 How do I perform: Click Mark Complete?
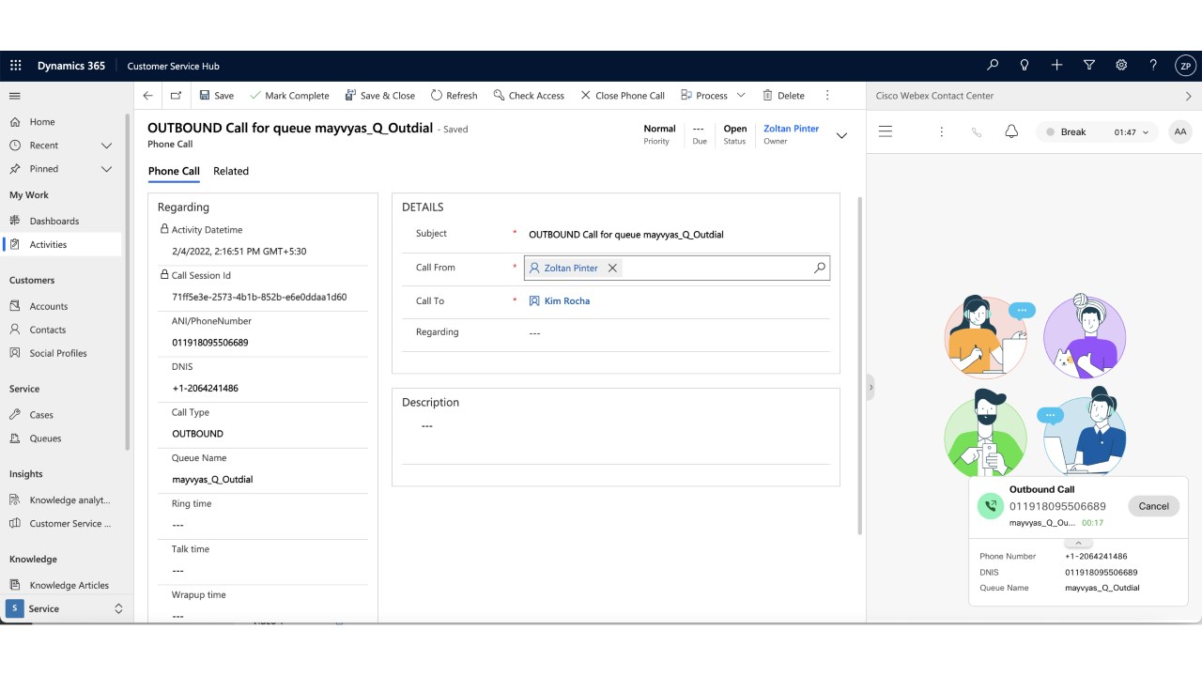click(x=289, y=96)
